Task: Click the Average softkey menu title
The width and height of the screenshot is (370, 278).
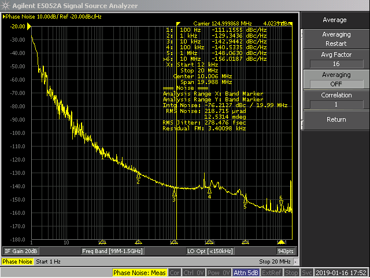Action: pos(335,20)
